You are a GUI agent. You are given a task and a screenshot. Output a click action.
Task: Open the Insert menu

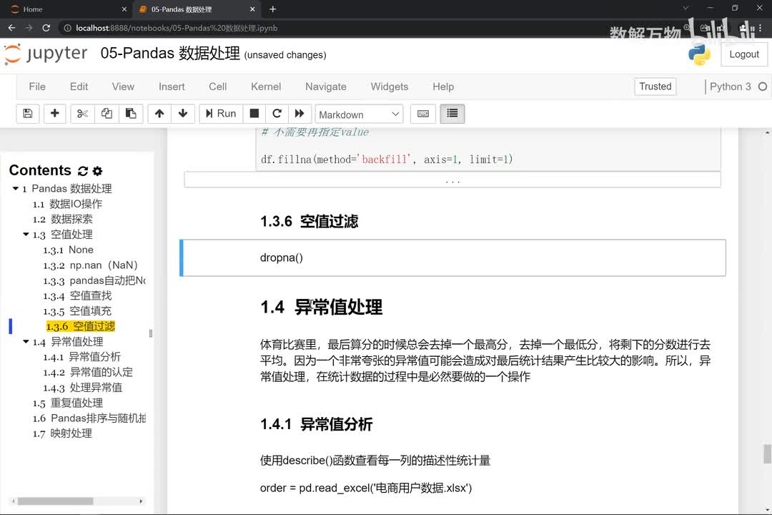coord(172,87)
